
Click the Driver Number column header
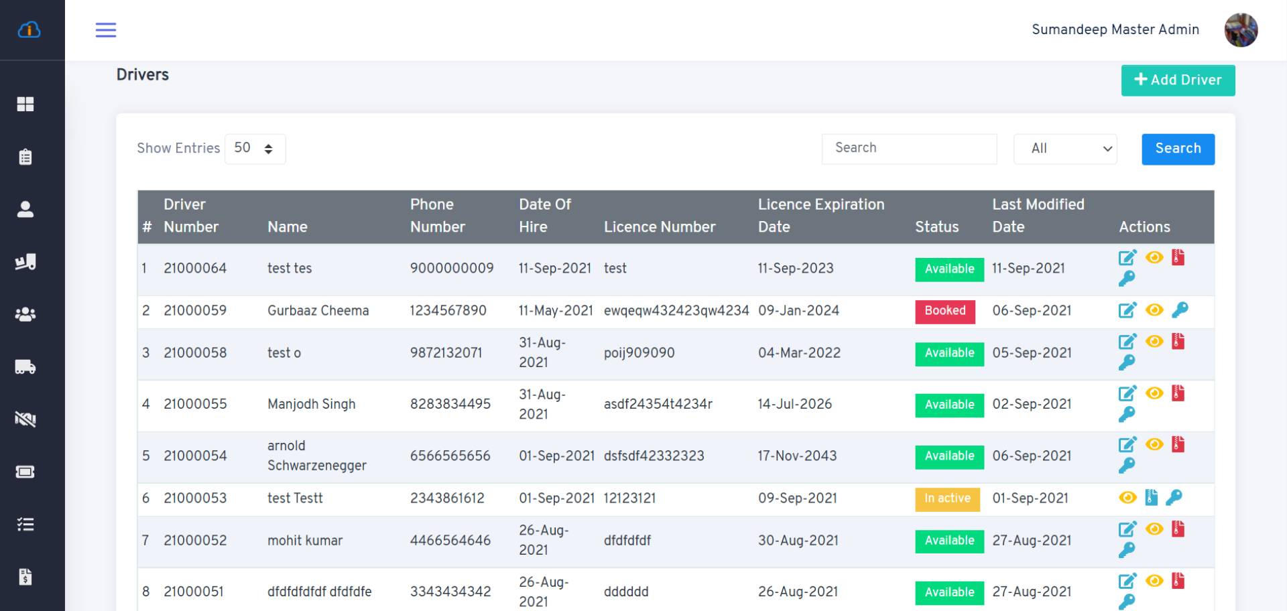(191, 216)
